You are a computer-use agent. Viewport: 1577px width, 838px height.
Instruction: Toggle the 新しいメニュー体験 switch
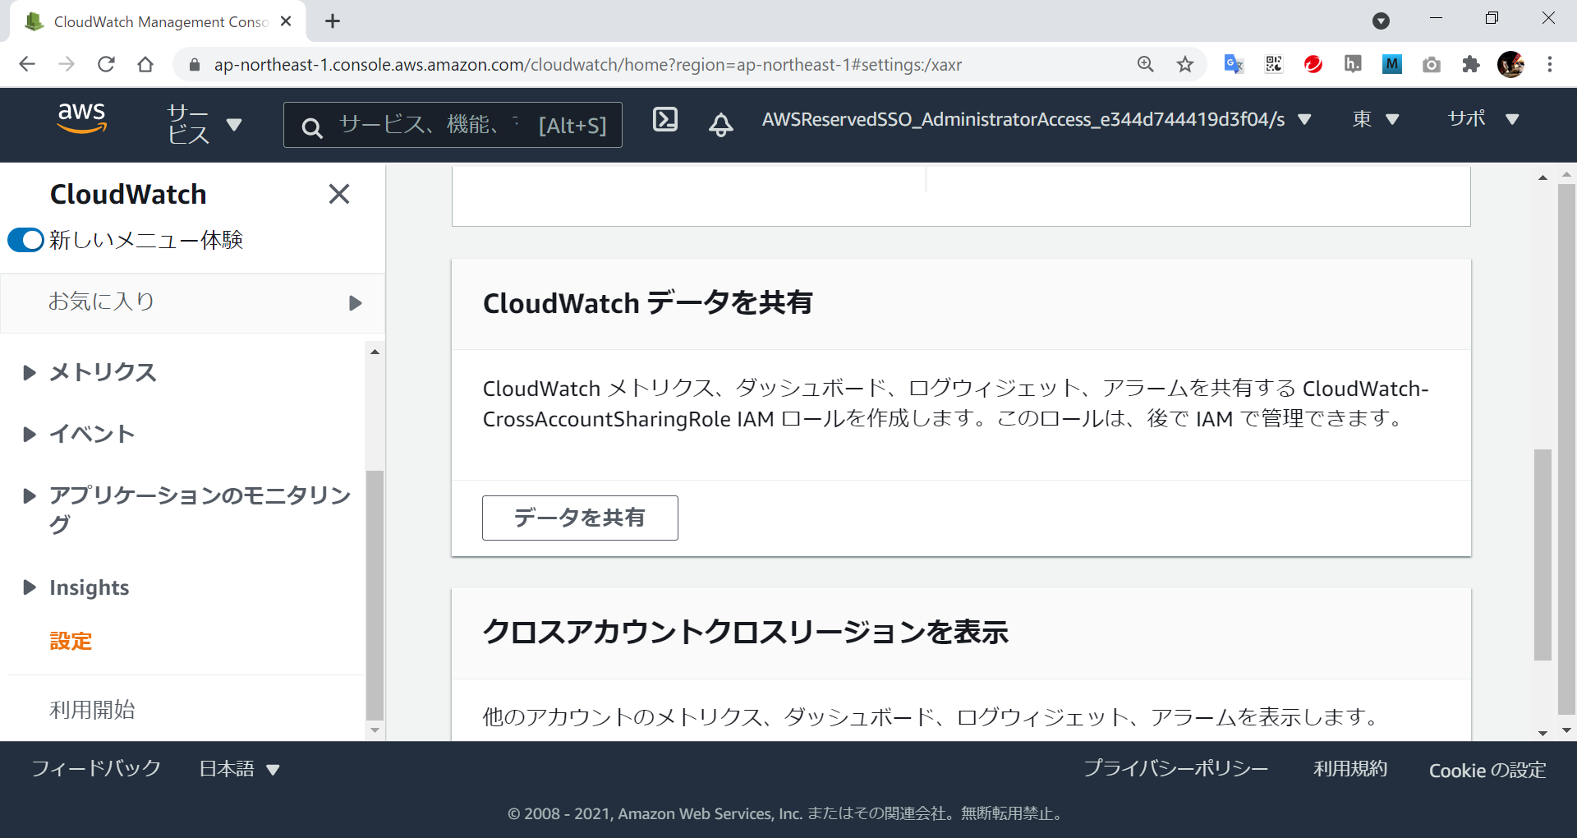point(25,240)
